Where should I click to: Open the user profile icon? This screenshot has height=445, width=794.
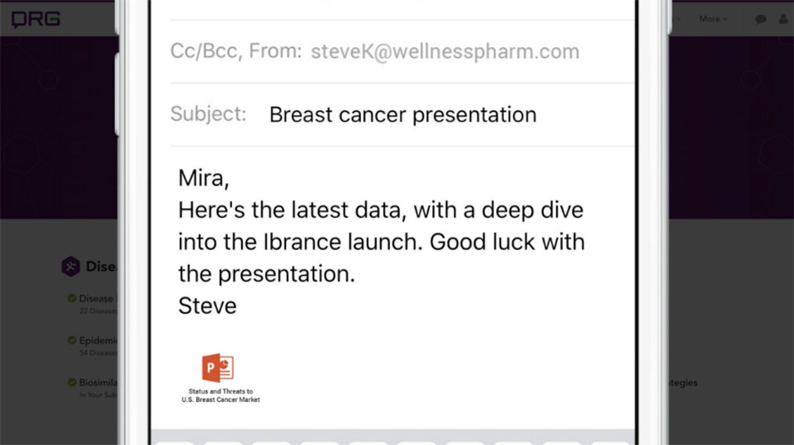[783, 19]
